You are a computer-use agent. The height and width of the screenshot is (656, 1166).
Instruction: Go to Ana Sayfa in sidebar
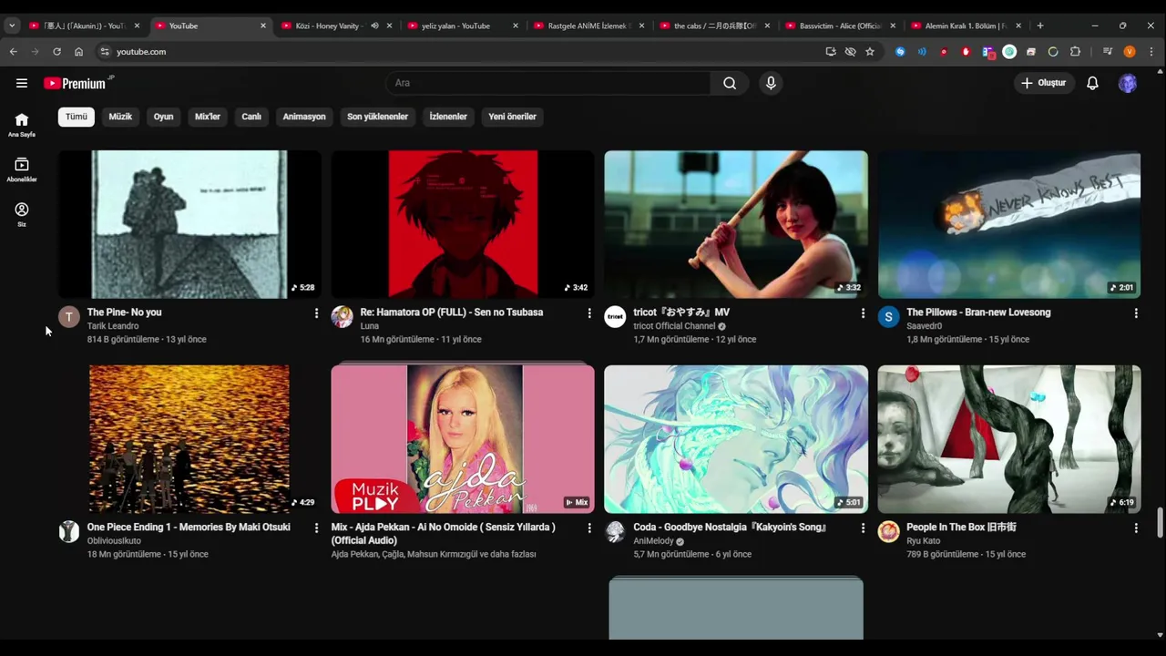[x=22, y=125]
